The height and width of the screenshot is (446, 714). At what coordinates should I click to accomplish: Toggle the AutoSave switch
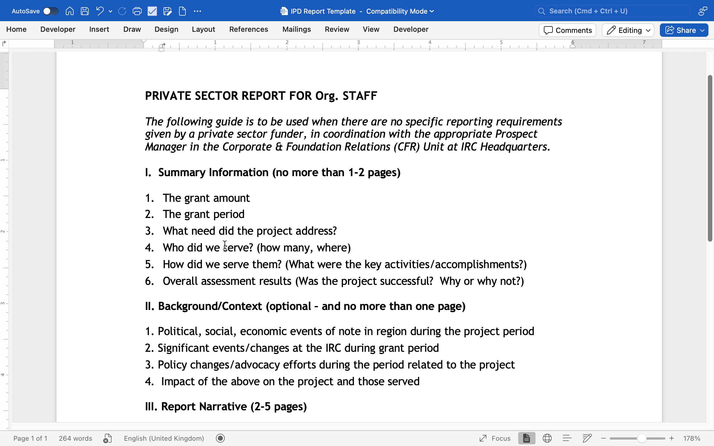(50, 11)
